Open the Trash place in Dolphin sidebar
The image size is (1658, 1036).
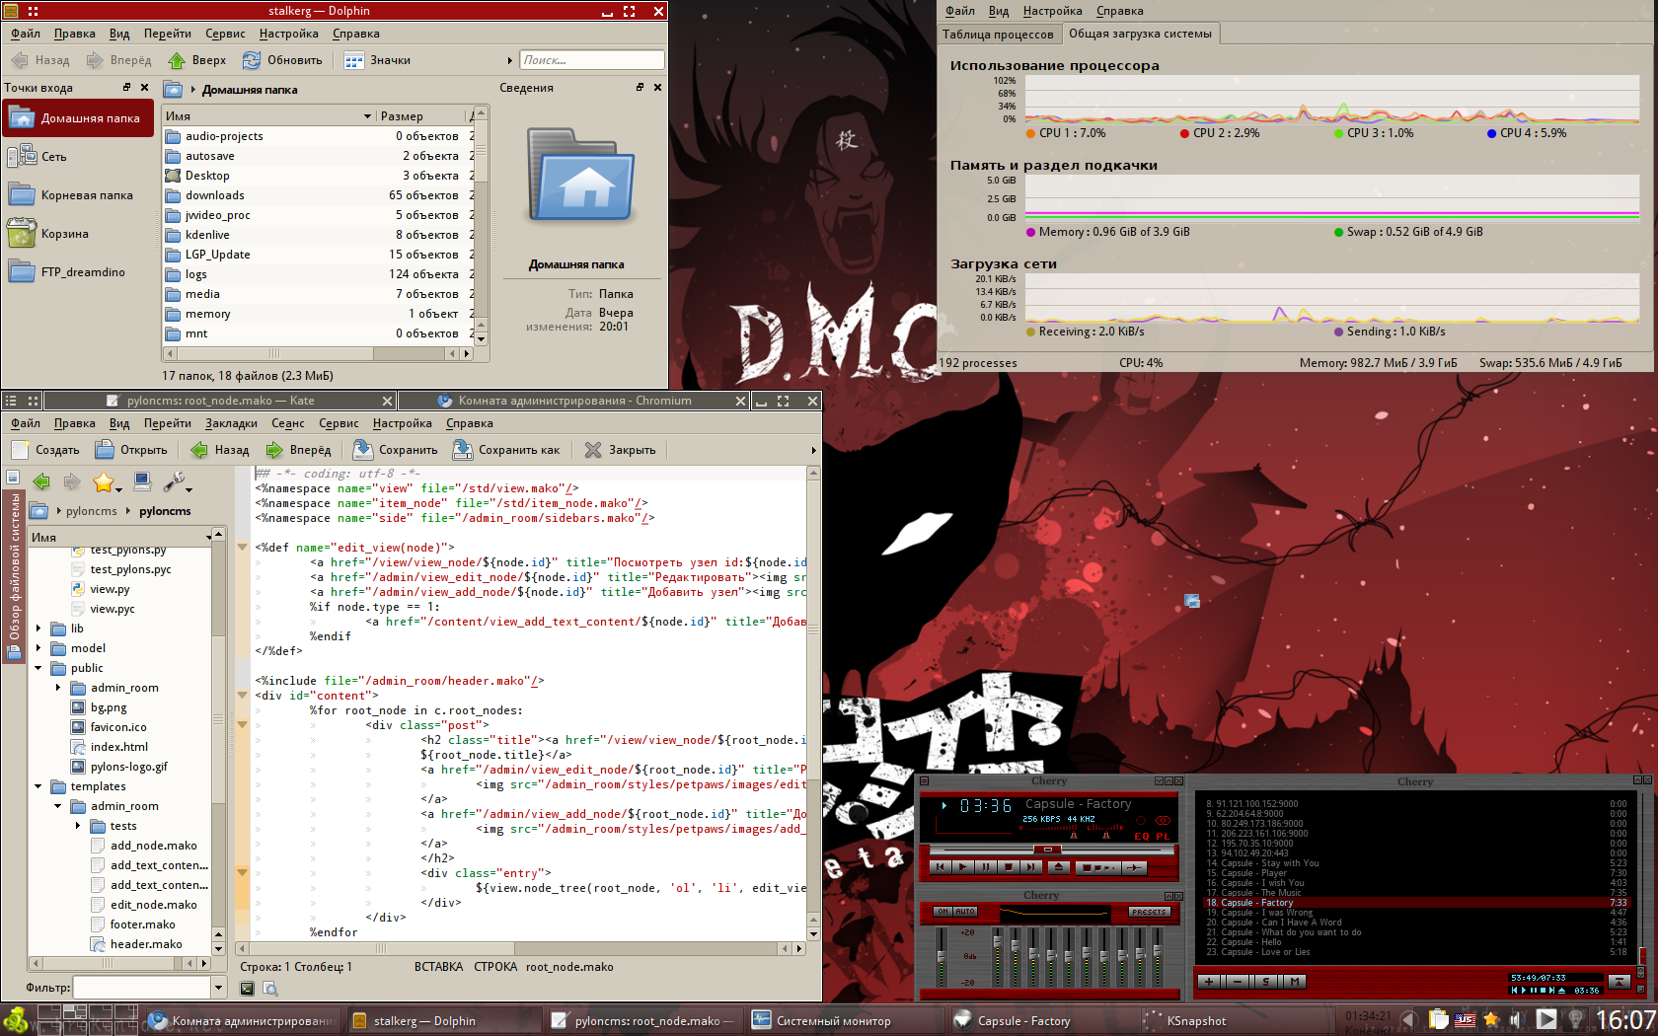pyautogui.click(x=64, y=234)
